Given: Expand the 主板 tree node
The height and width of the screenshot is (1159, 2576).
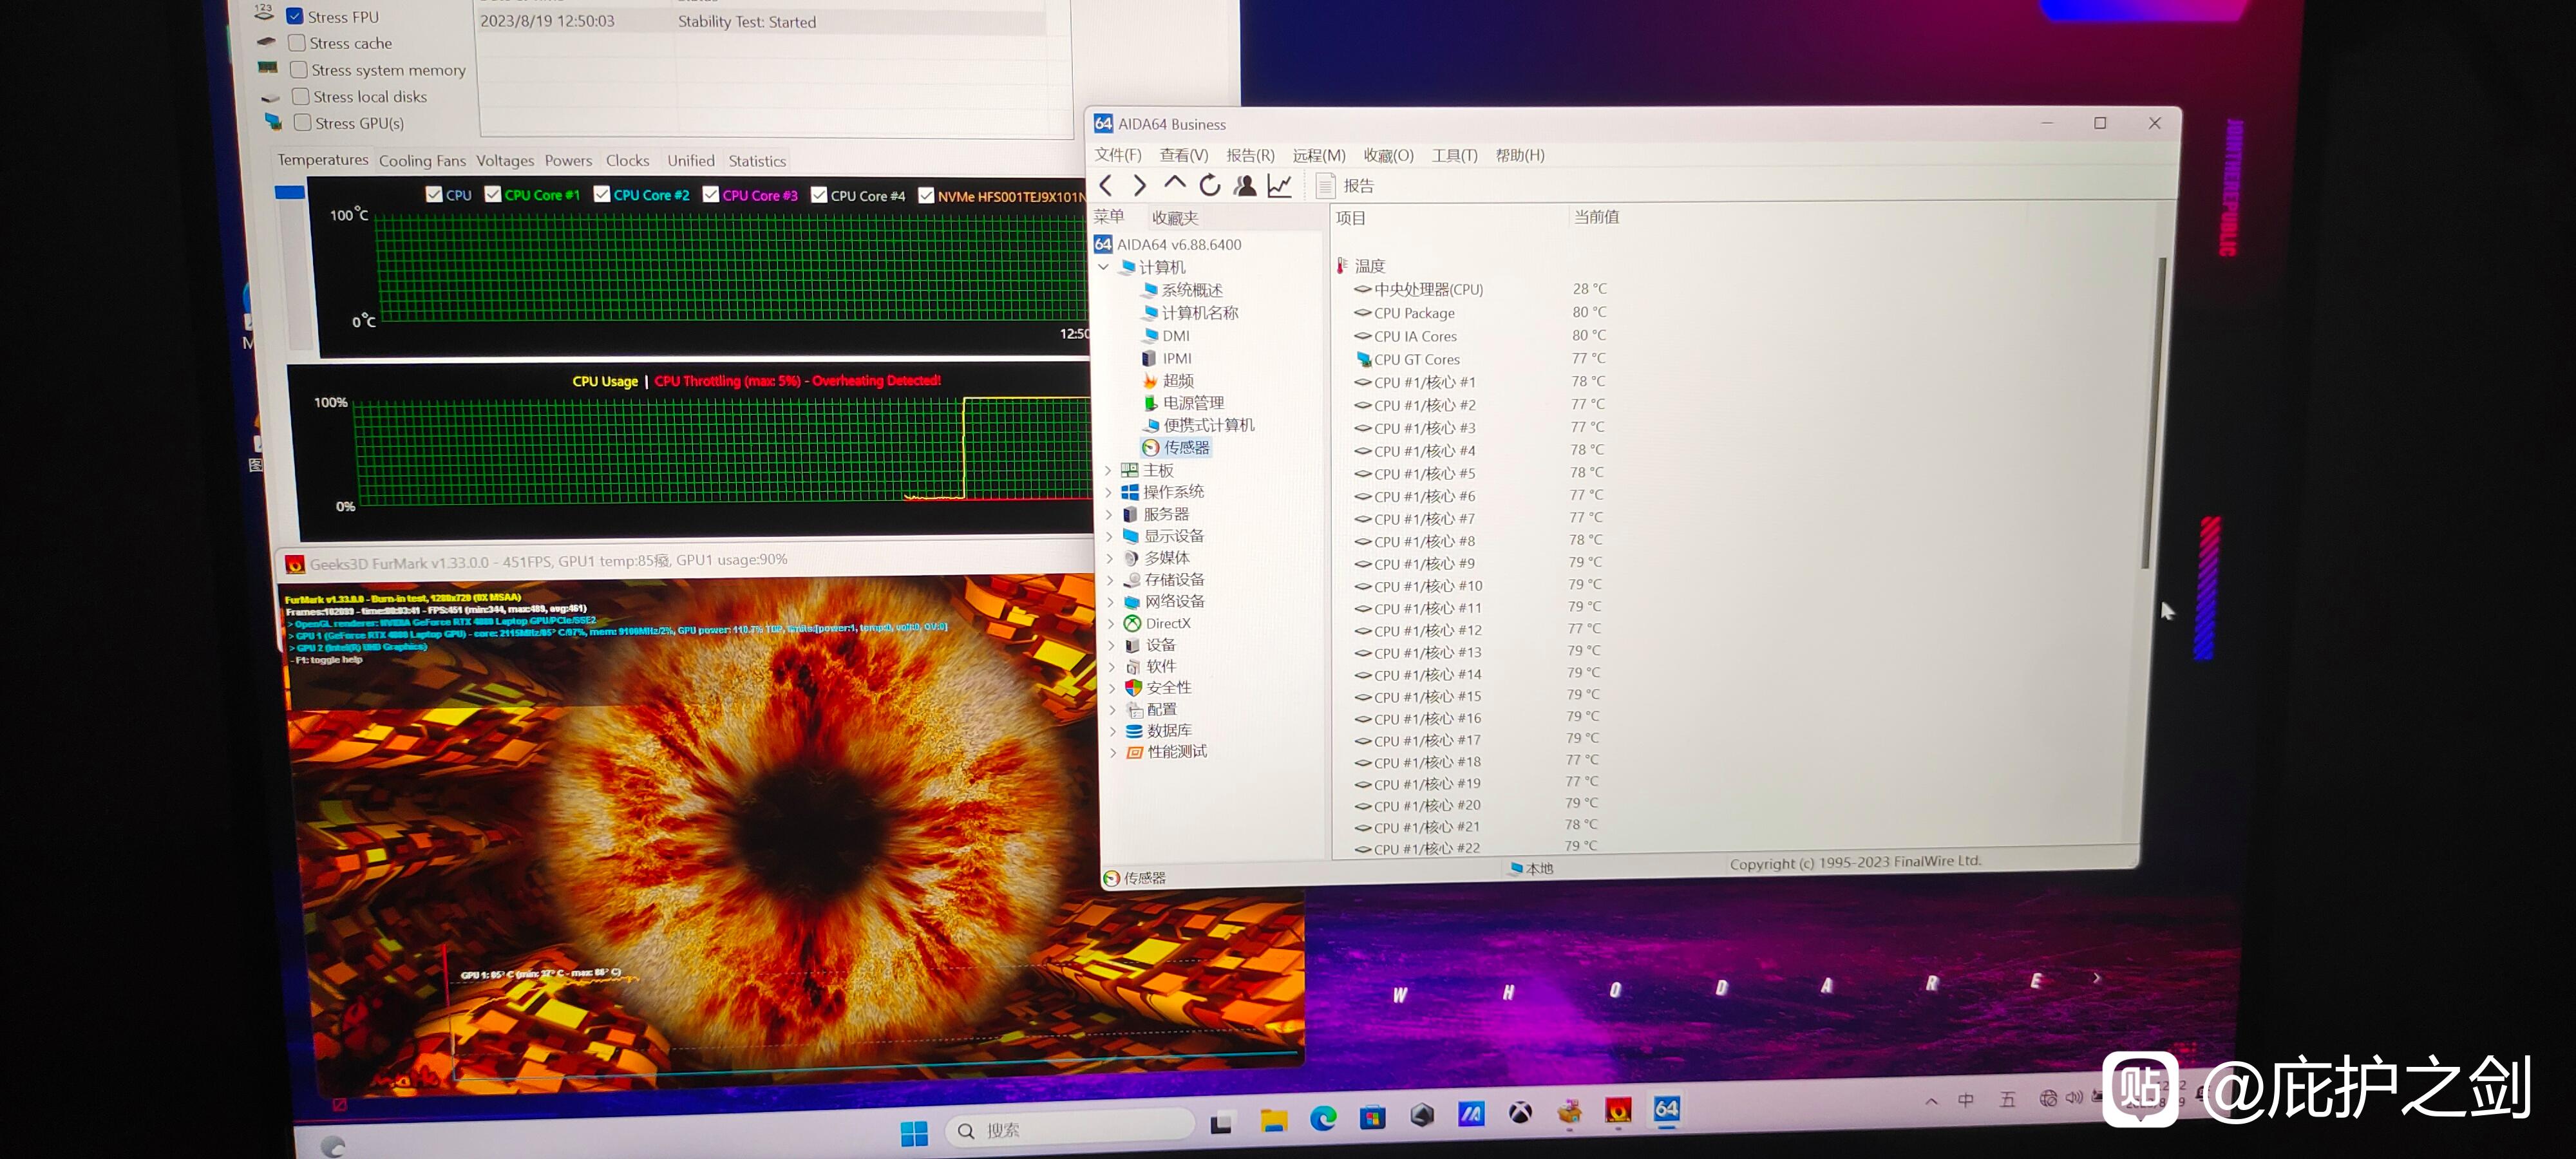Looking at the screenshot, I should click(x=1107, y=470).
